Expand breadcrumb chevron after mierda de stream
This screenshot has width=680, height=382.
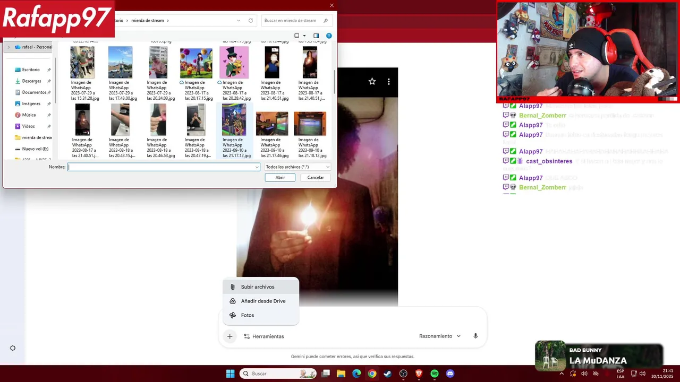(168, 21)
